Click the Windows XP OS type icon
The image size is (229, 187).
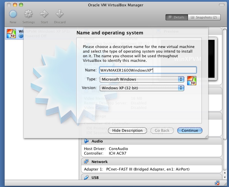point(191,81)
